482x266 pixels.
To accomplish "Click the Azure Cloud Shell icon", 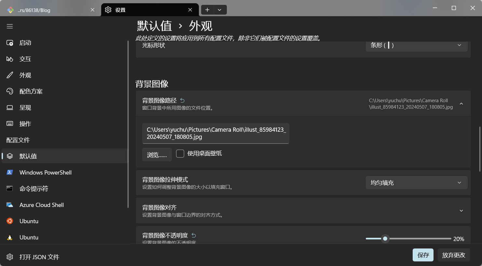I will [10, 205].
